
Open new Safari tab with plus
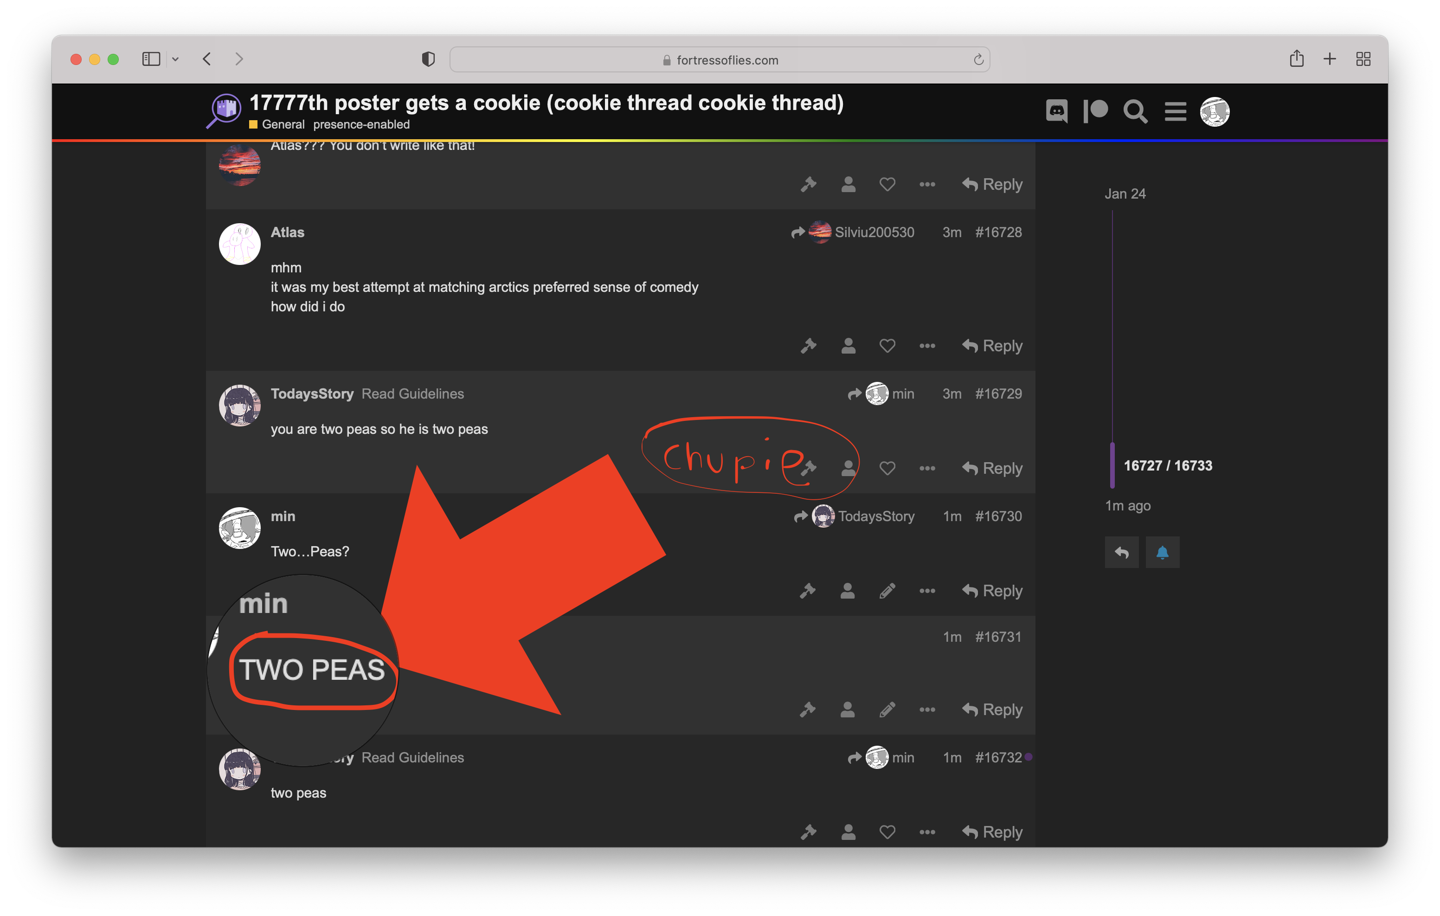coord(1330,58)
